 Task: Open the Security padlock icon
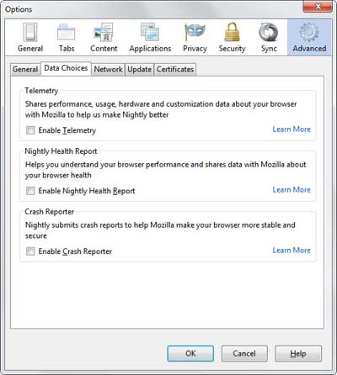tap(232, 38)
